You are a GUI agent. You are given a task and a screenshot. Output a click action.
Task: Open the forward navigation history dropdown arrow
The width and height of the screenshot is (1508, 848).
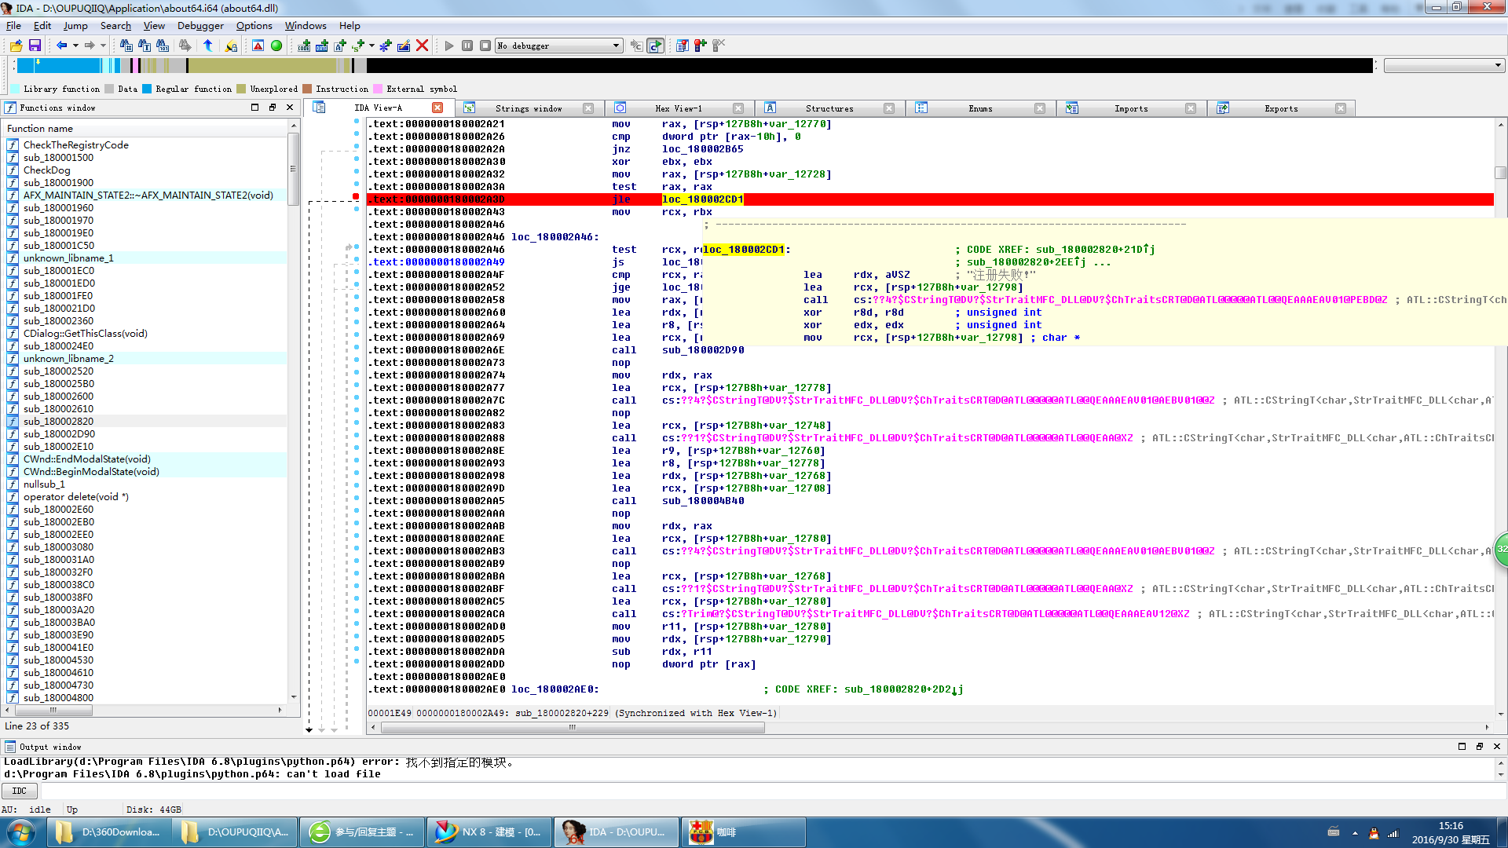[103, 46]
